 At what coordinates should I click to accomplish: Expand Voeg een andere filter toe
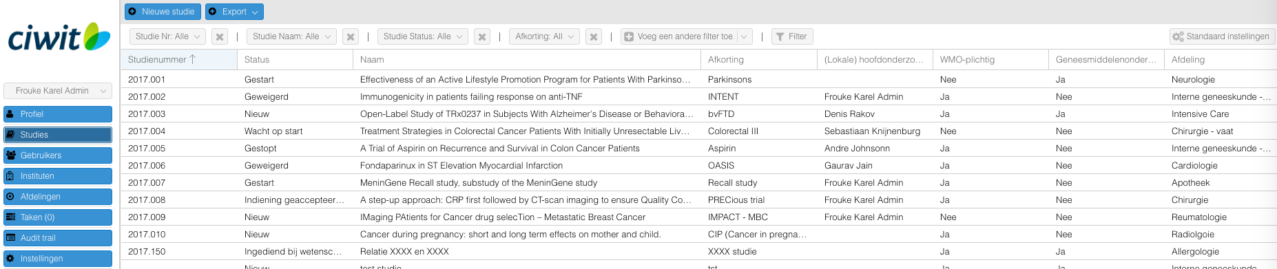tap(686, 36)
